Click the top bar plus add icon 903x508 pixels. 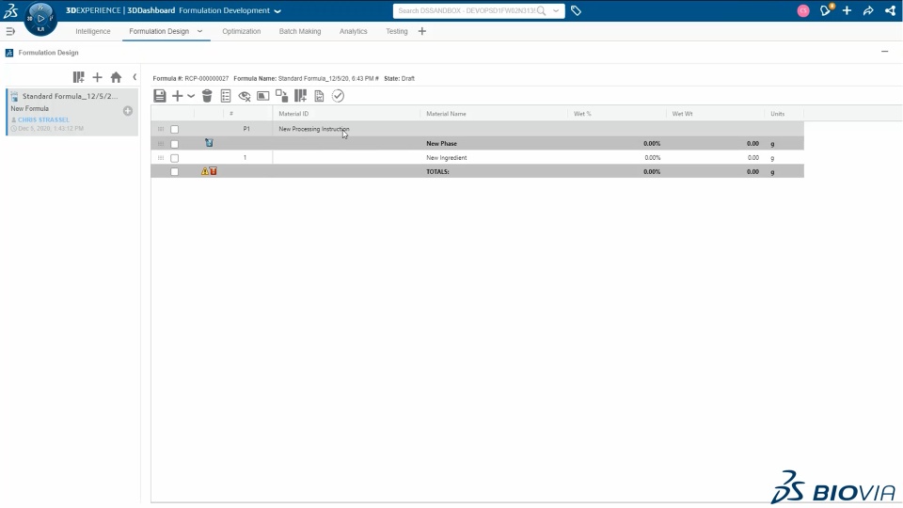point(847,10)
